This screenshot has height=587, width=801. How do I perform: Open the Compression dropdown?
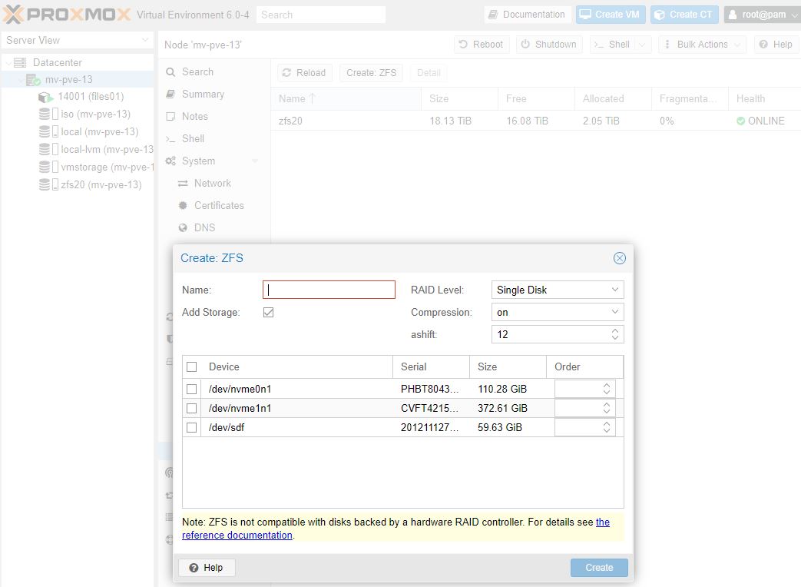click(x=557, y=312)
